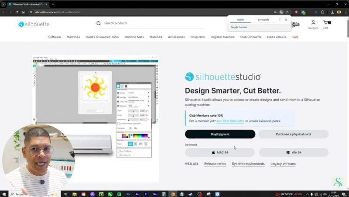
Task: Click the Buy/Upgrade button
Action: [220, 134]
